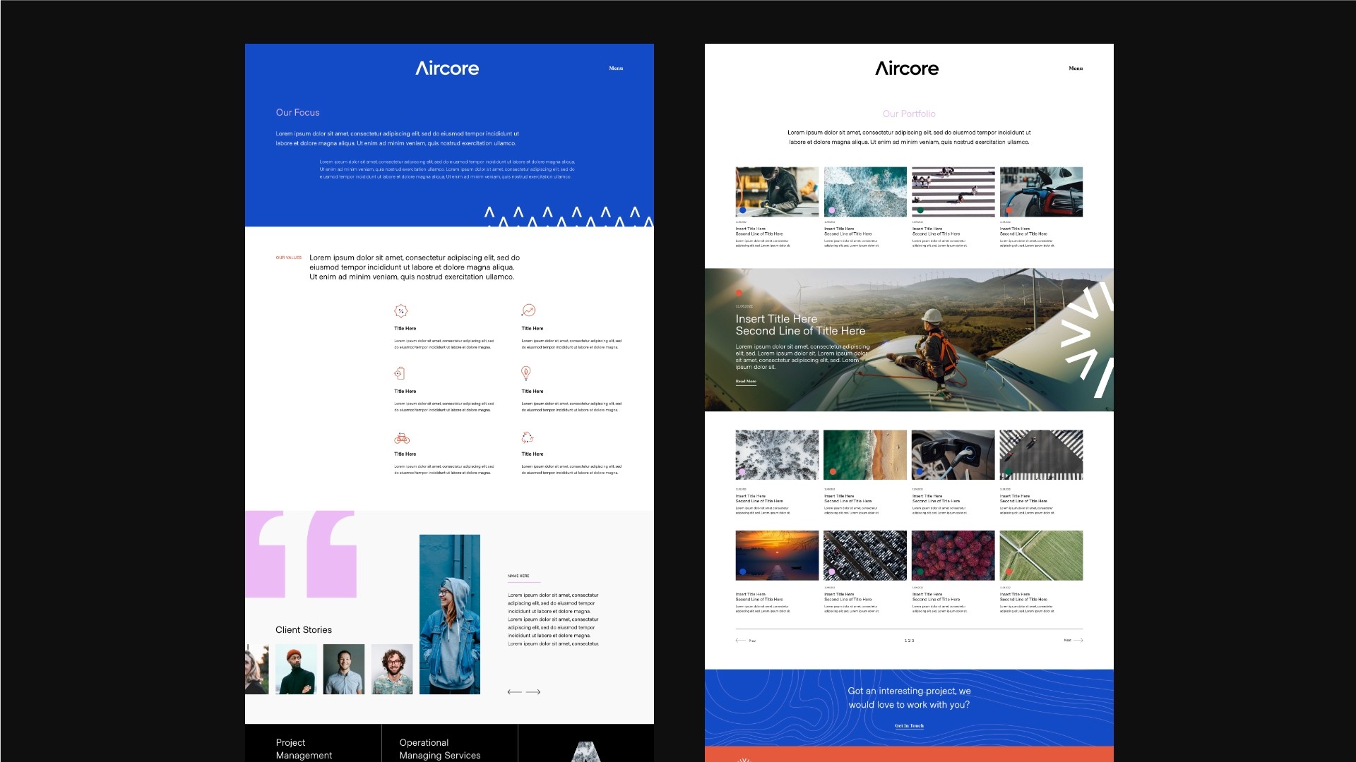
Task: Click the Read More link on wind turbine banner
Action: point(745,381)
